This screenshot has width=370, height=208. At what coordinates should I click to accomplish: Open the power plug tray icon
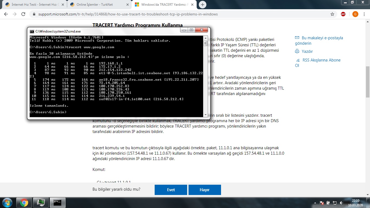(328, 203)
